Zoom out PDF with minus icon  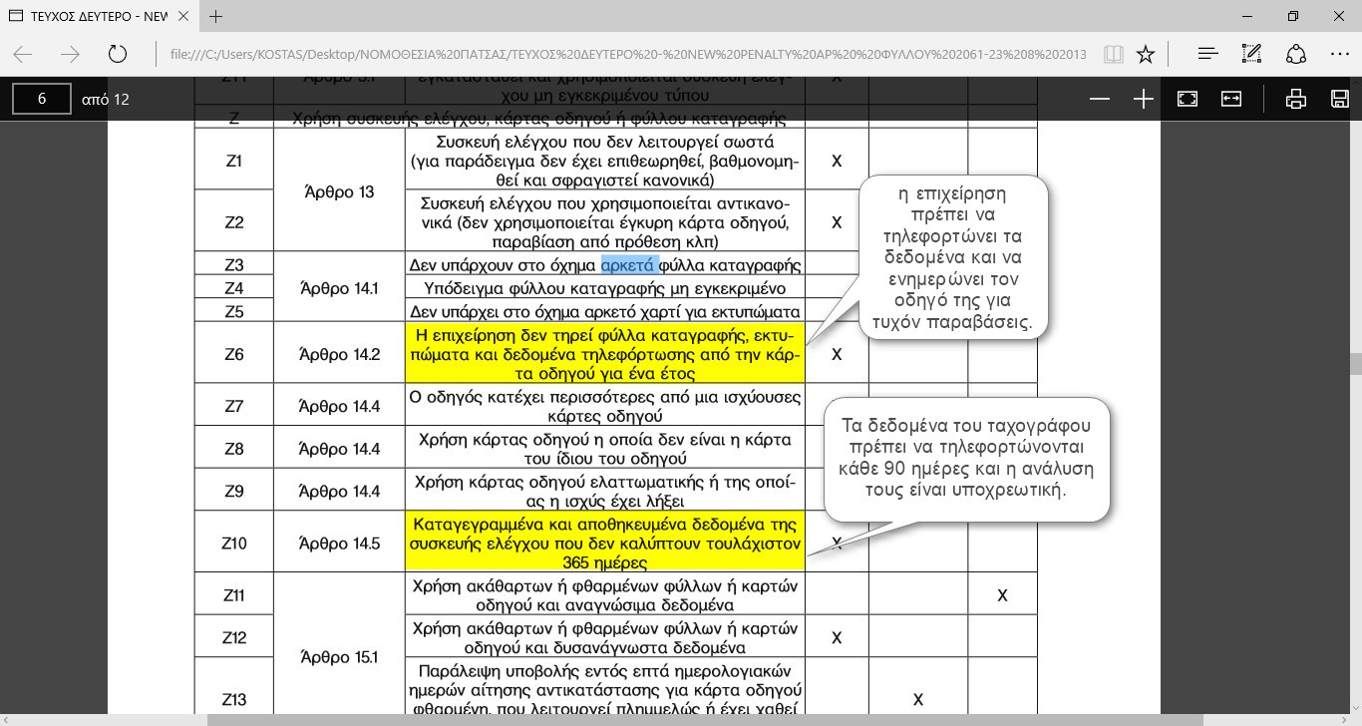(1100, 99)
